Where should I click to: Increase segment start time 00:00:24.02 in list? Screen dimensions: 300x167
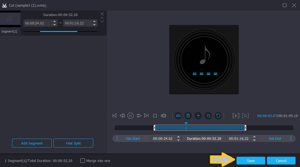(55, 21)
